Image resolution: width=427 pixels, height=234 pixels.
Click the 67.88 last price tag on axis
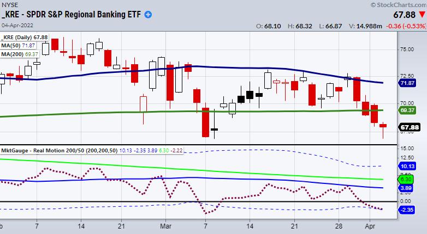[410, 127]
